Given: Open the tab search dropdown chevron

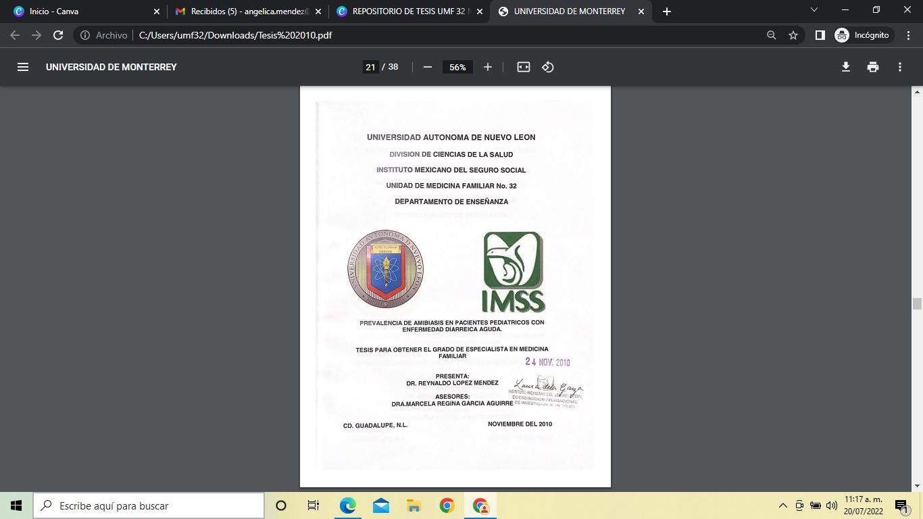Looking at the screenshot, I should coord(814,10).
